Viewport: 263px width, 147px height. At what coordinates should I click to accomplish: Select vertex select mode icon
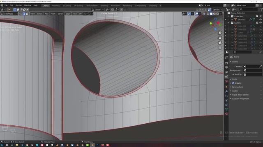(x=21, y=14)
